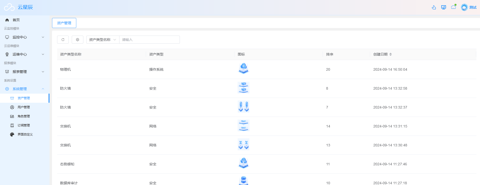
Task: Click the 测试 user avatar
Action: (x=464, y=7)
